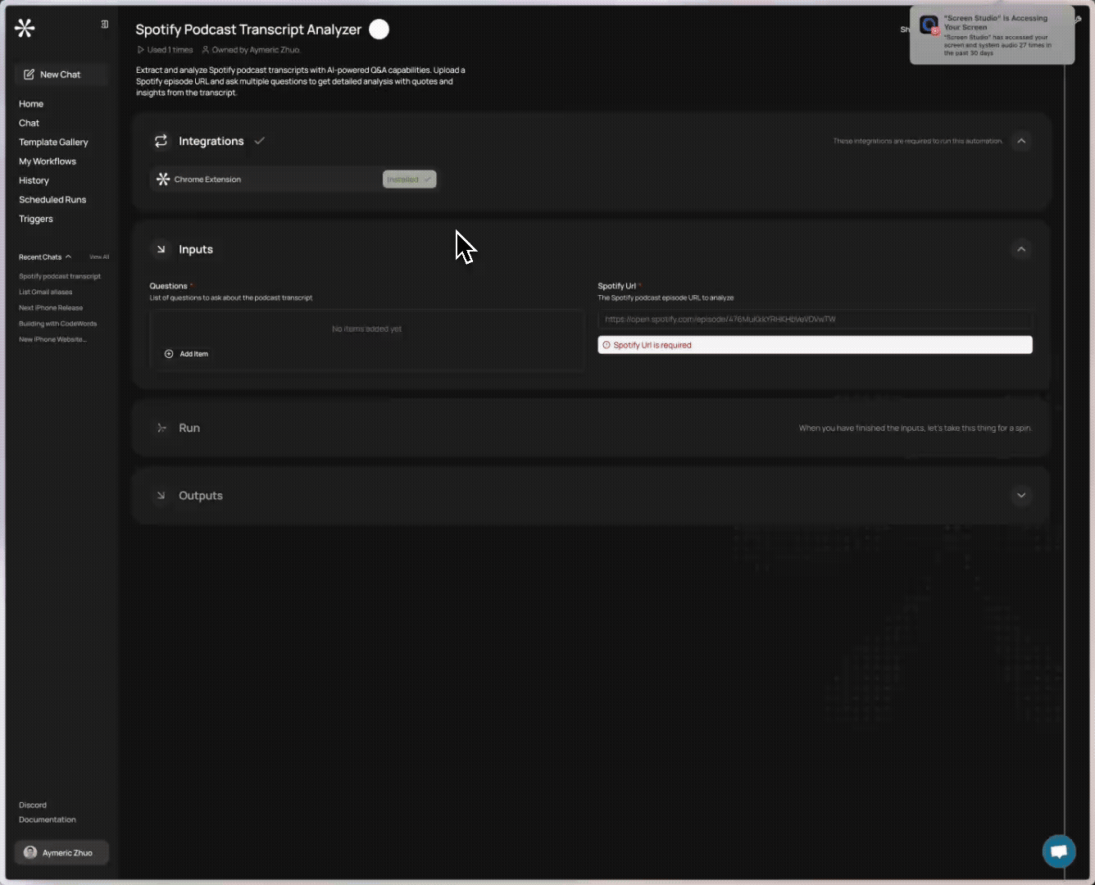Screen dimensions: 1095x885
Task: Open Template Gallery from sidebar
Action: [53, 142]
